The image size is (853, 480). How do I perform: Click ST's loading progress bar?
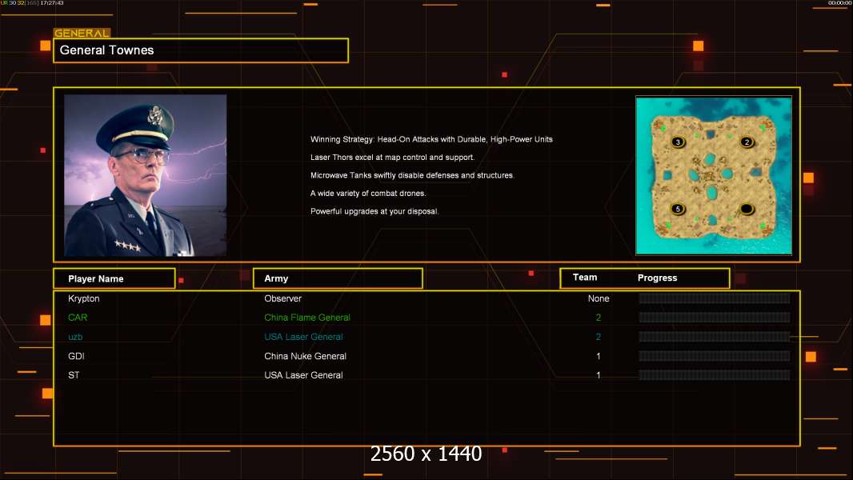[x=715, y=375]
